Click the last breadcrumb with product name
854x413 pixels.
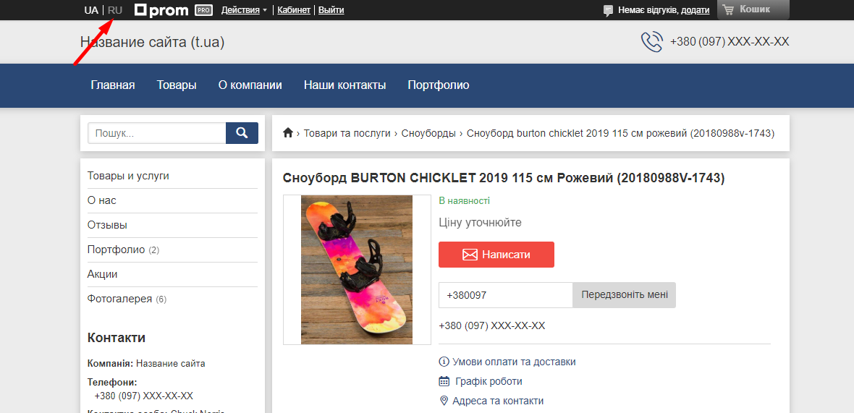click(620, 133)
